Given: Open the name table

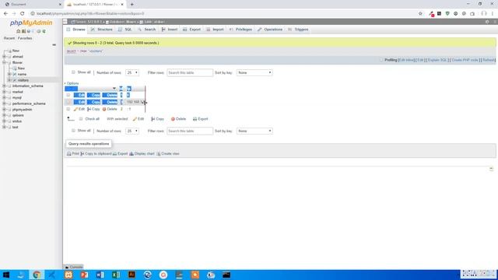Looking at the screenshot, I should [22, 75].
